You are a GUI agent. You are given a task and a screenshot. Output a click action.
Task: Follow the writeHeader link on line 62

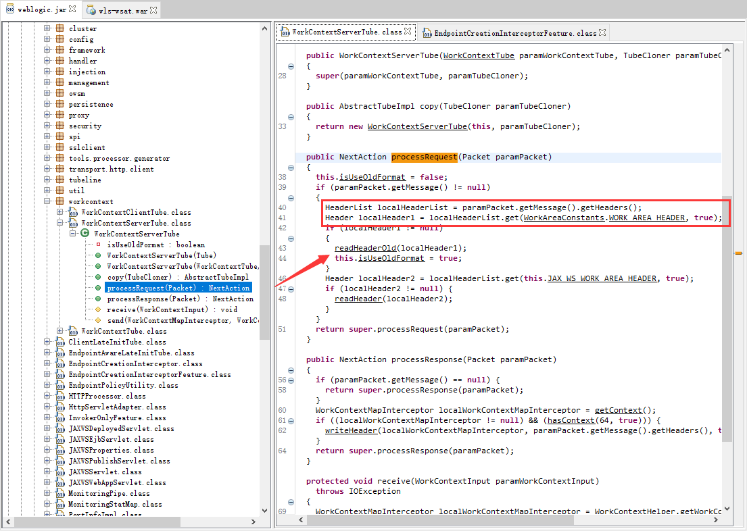click(x=351, y=430)
